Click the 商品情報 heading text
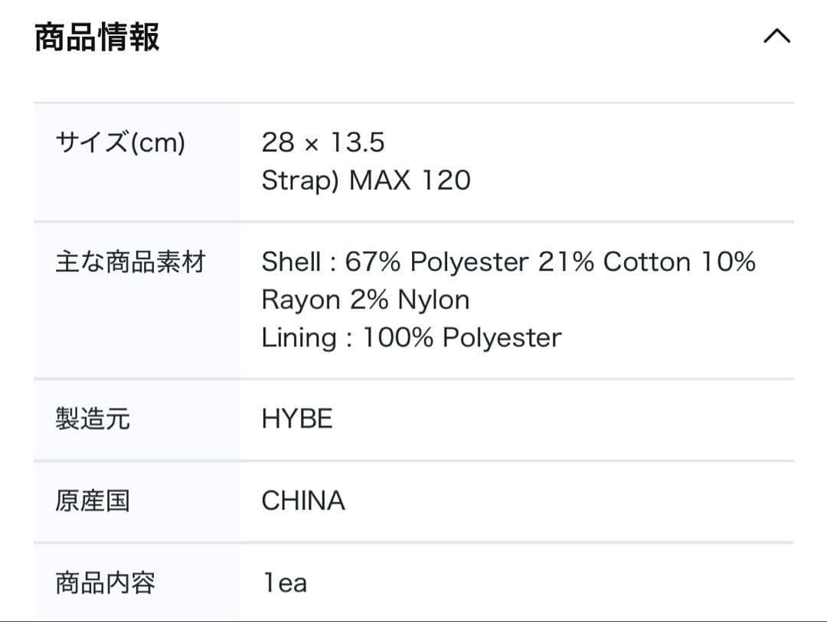 pyautogui.click(x=97, y=37)
